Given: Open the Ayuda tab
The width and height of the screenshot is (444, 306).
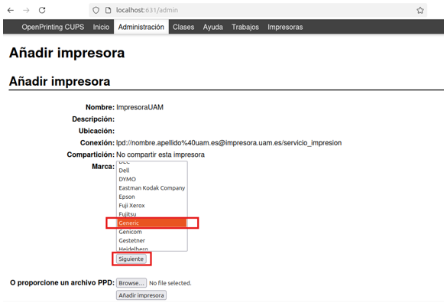Looking at the screenshot, I should pos(213,27).
